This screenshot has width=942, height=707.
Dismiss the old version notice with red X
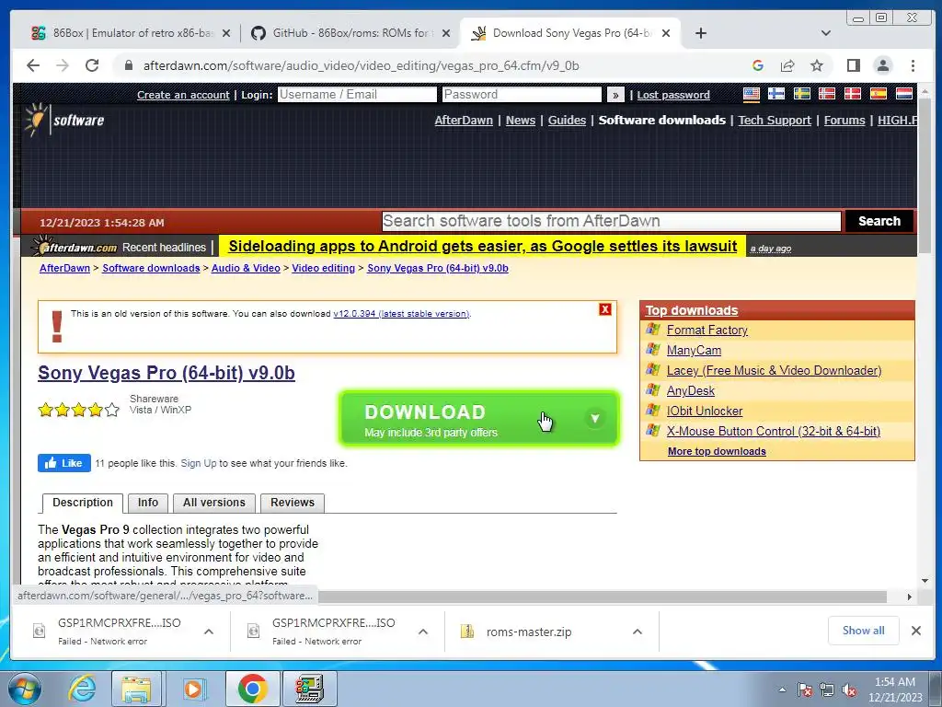point(605,309)
